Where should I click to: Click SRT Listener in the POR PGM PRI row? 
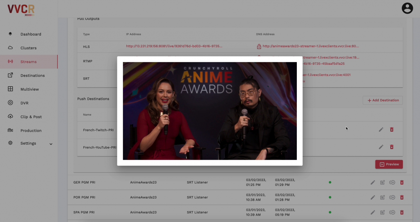[197, 197]
